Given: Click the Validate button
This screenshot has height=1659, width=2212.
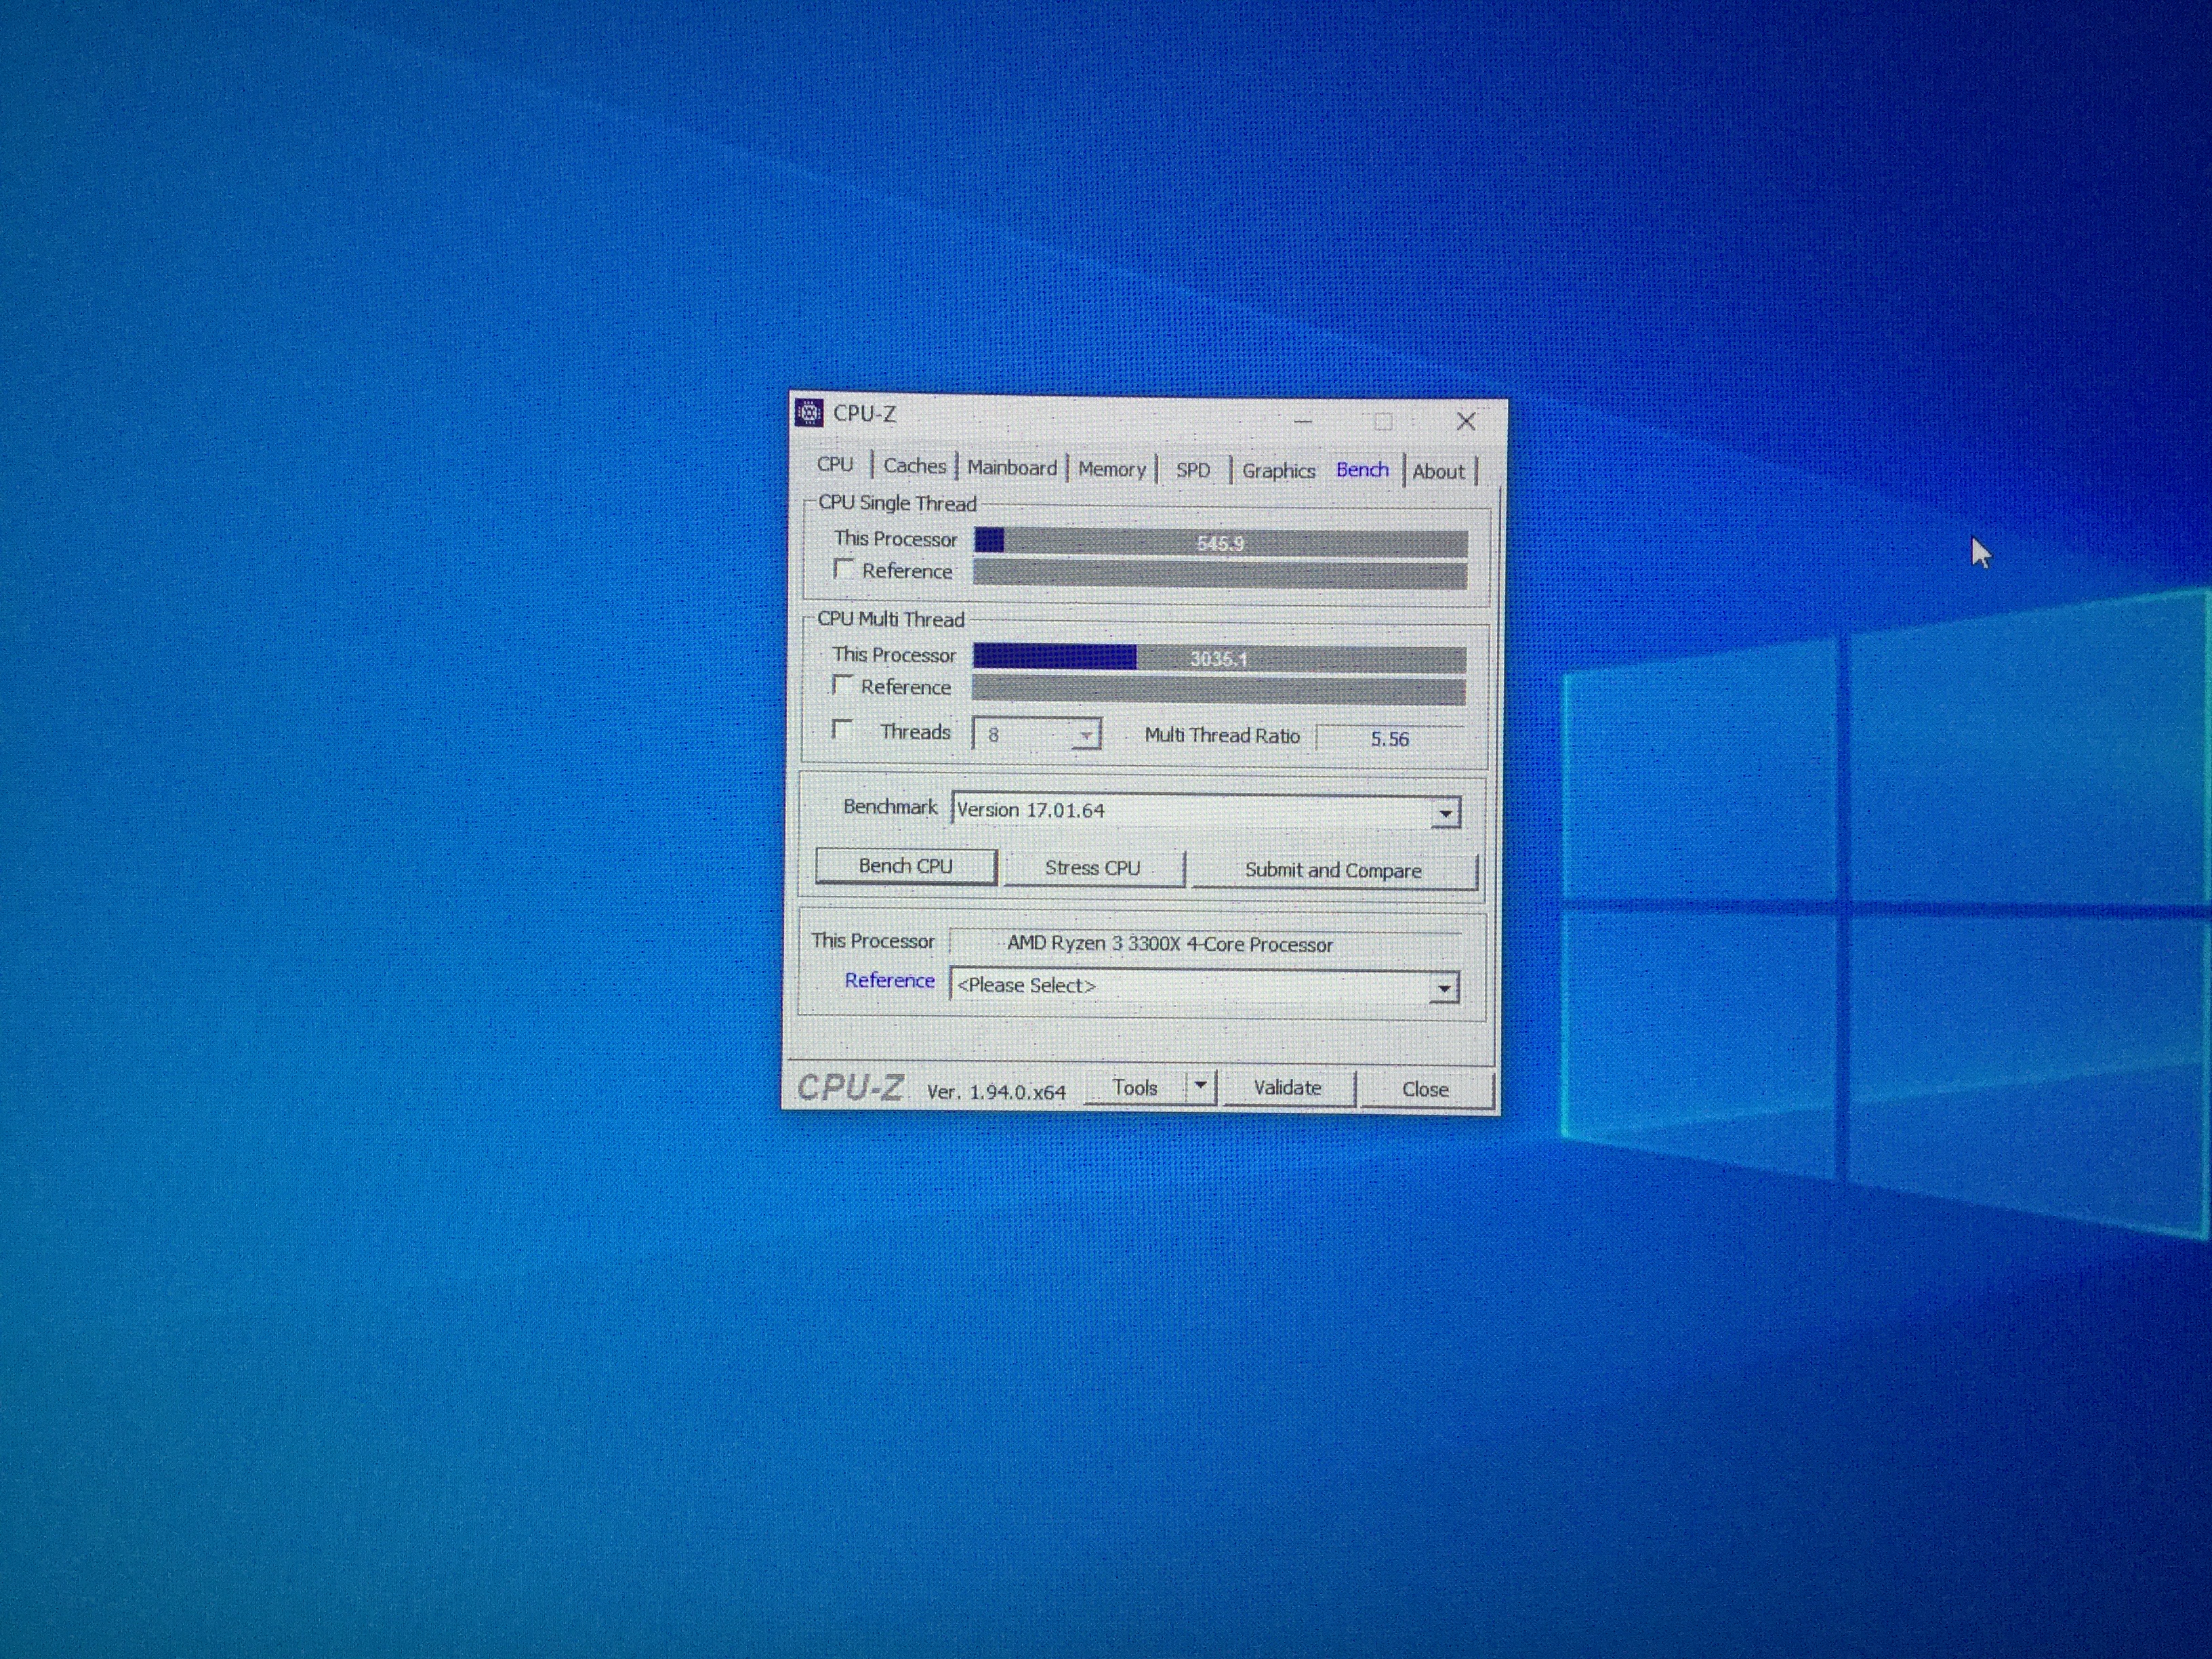Looking at the screenshot, I should (1288, 1088).
